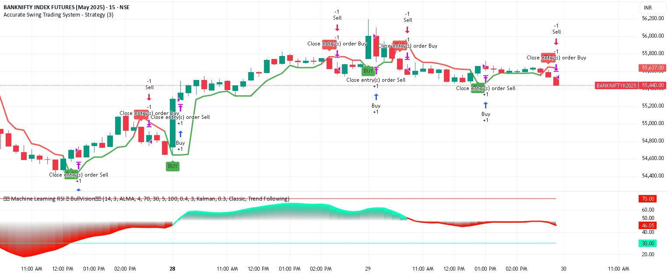Screen dimensions: 668x275
Task: Click the 20.00 RSI scale label
Action: 648,254
